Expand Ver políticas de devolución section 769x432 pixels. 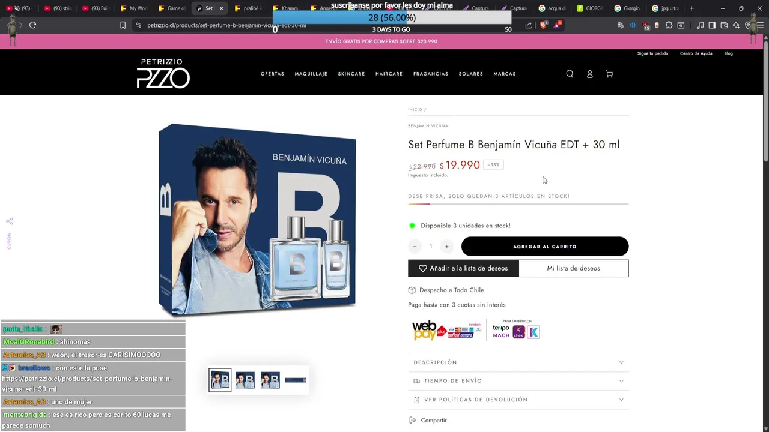point(518,400)
